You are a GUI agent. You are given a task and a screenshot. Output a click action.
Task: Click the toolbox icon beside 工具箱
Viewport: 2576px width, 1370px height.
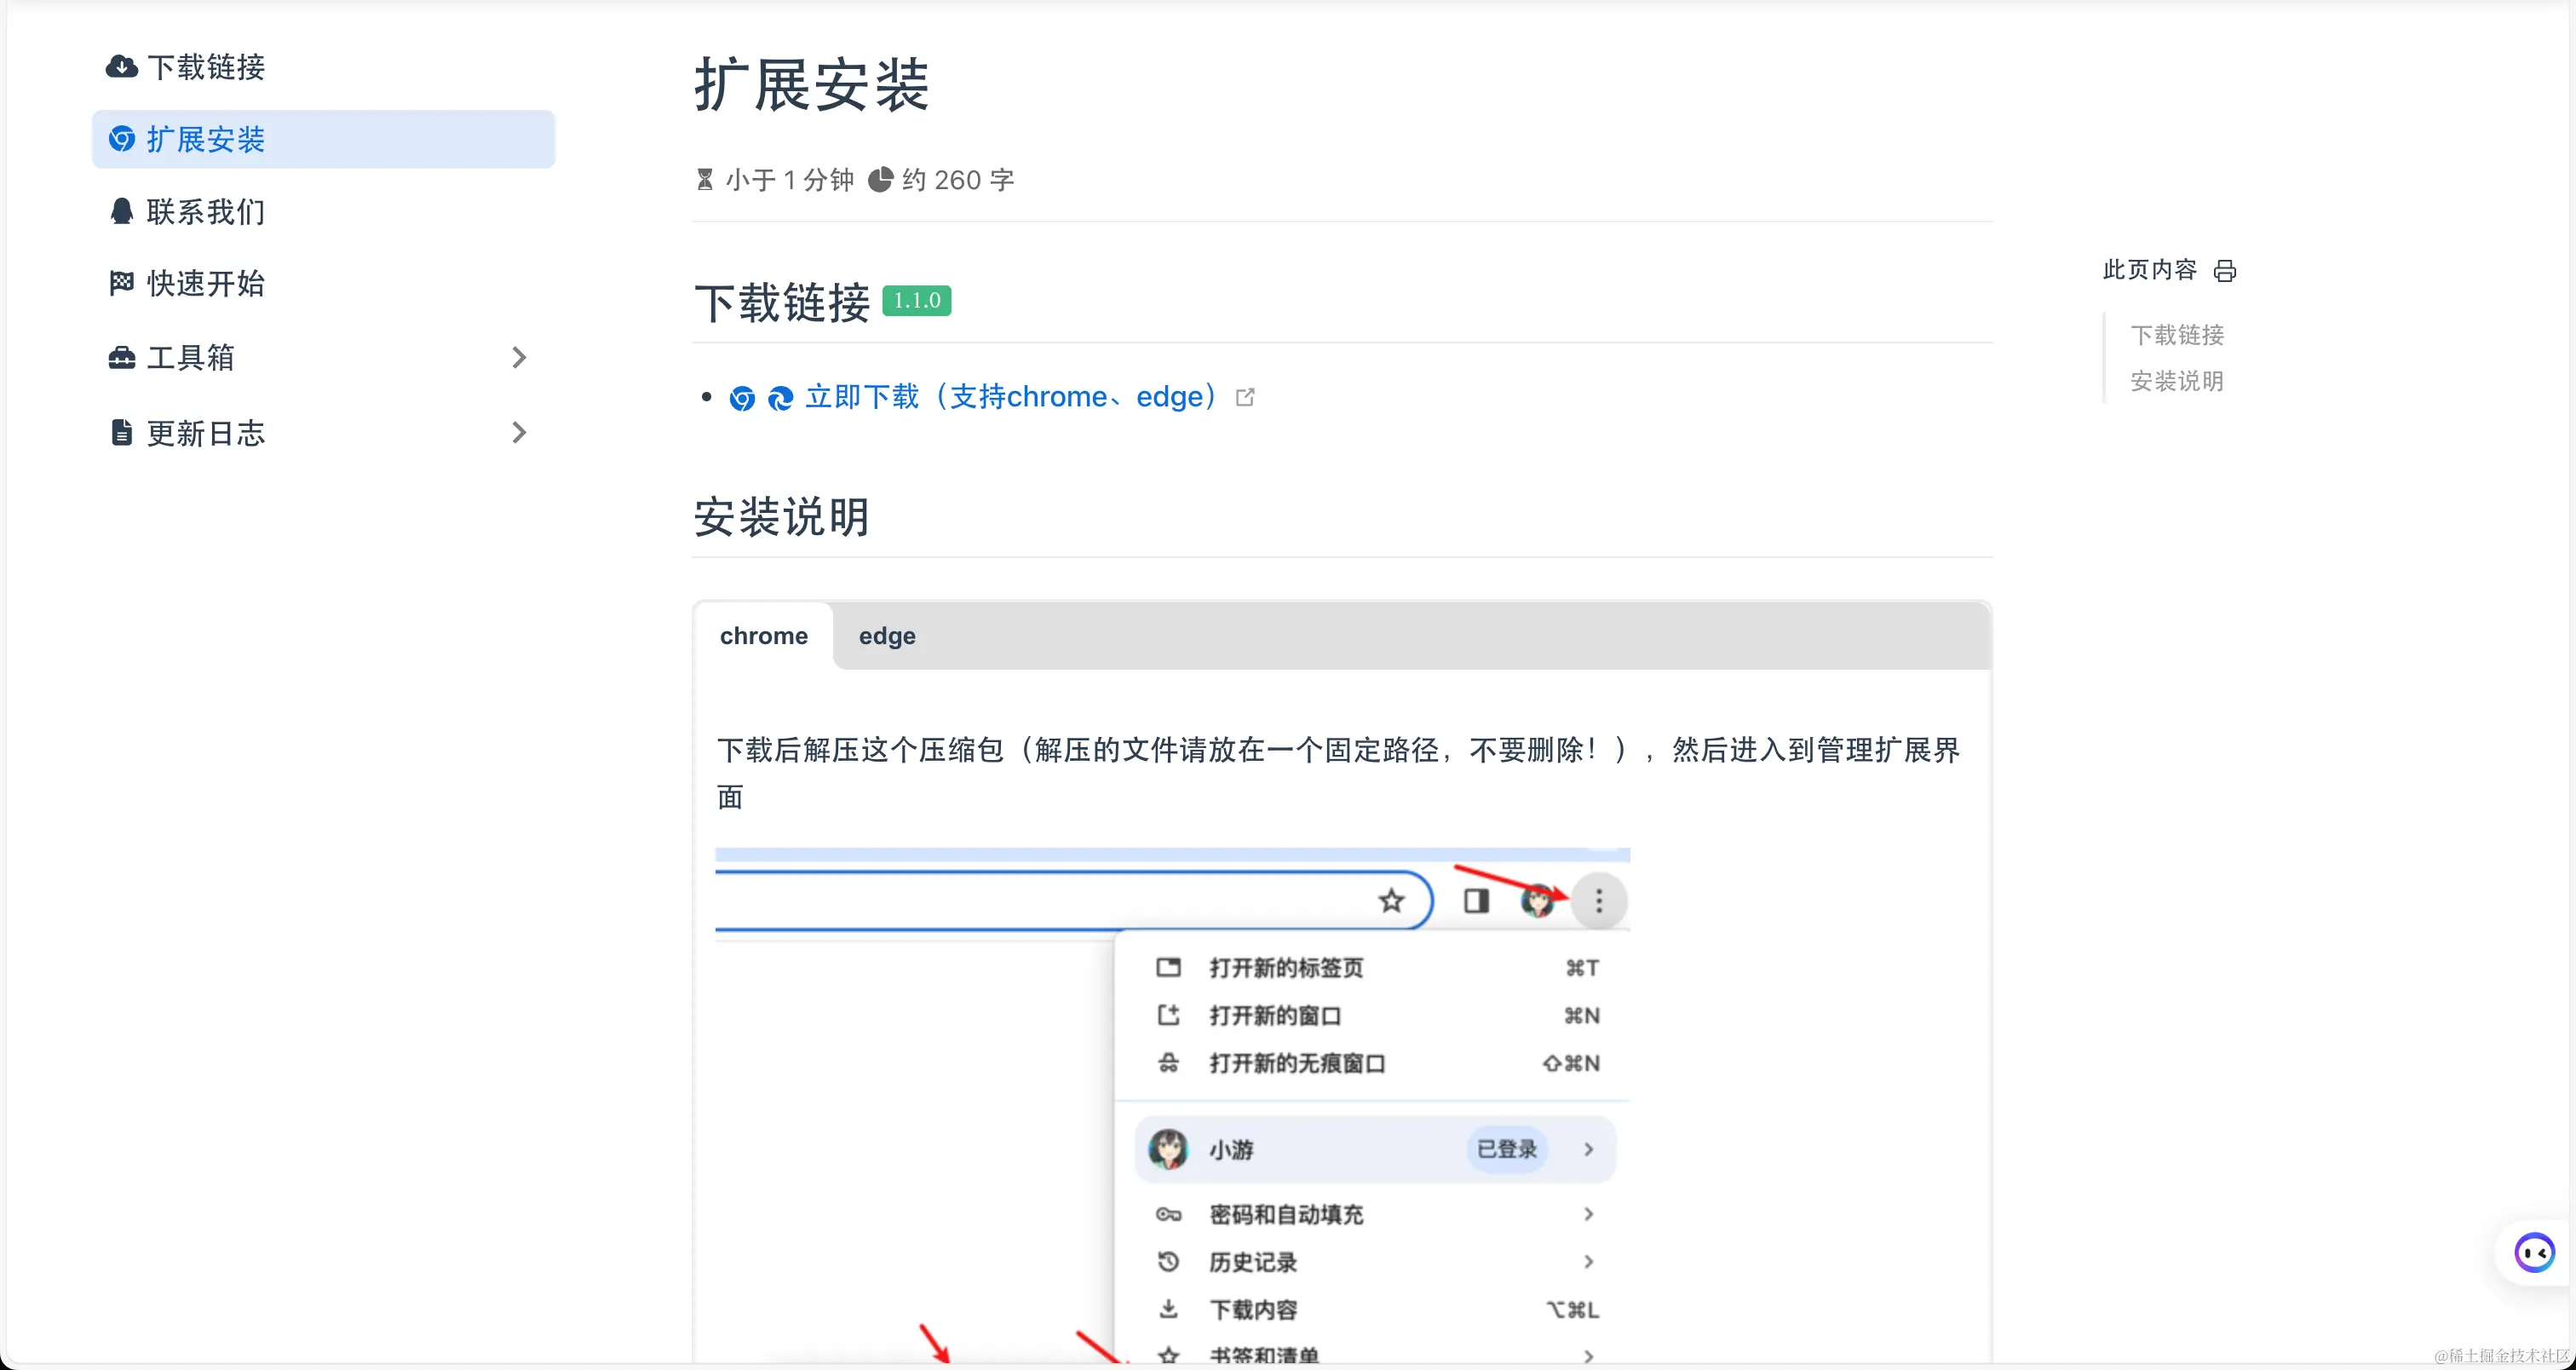tap(121, 357)
